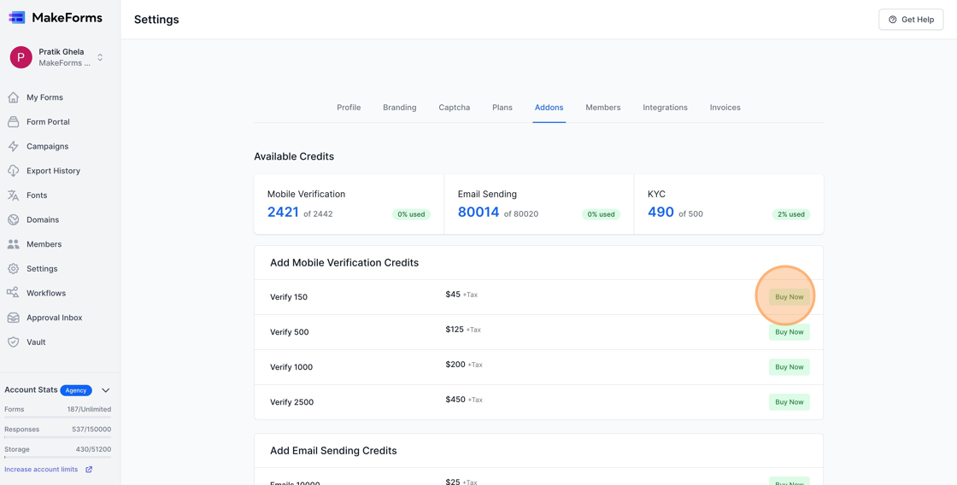Image resolution: width=957 pixels, height=485 pixels.
Task: Open the Integrations tab
Action: pyautogui.click(x=665, y=108)
